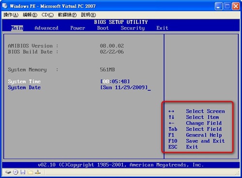Click the System Time hour field 08
This screenshot has width=242, height=178.
[106, 81]
